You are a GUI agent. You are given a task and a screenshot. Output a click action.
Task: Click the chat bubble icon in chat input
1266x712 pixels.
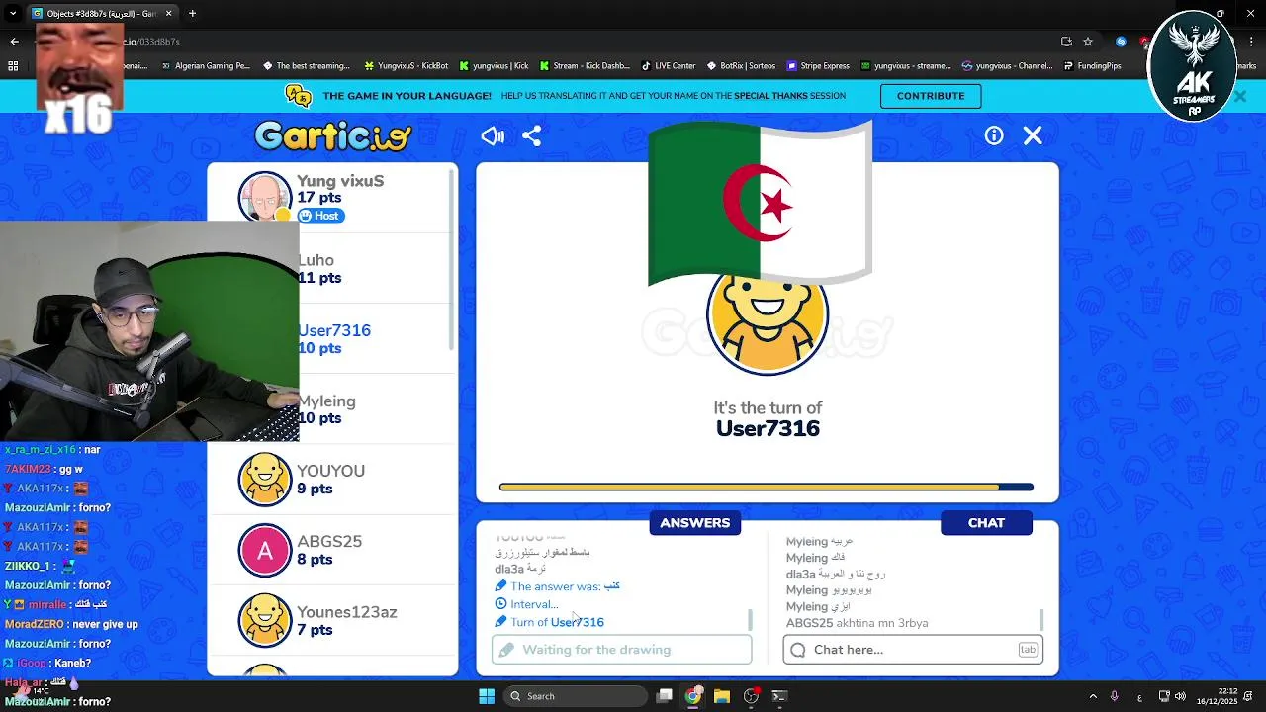click(798, 650)
